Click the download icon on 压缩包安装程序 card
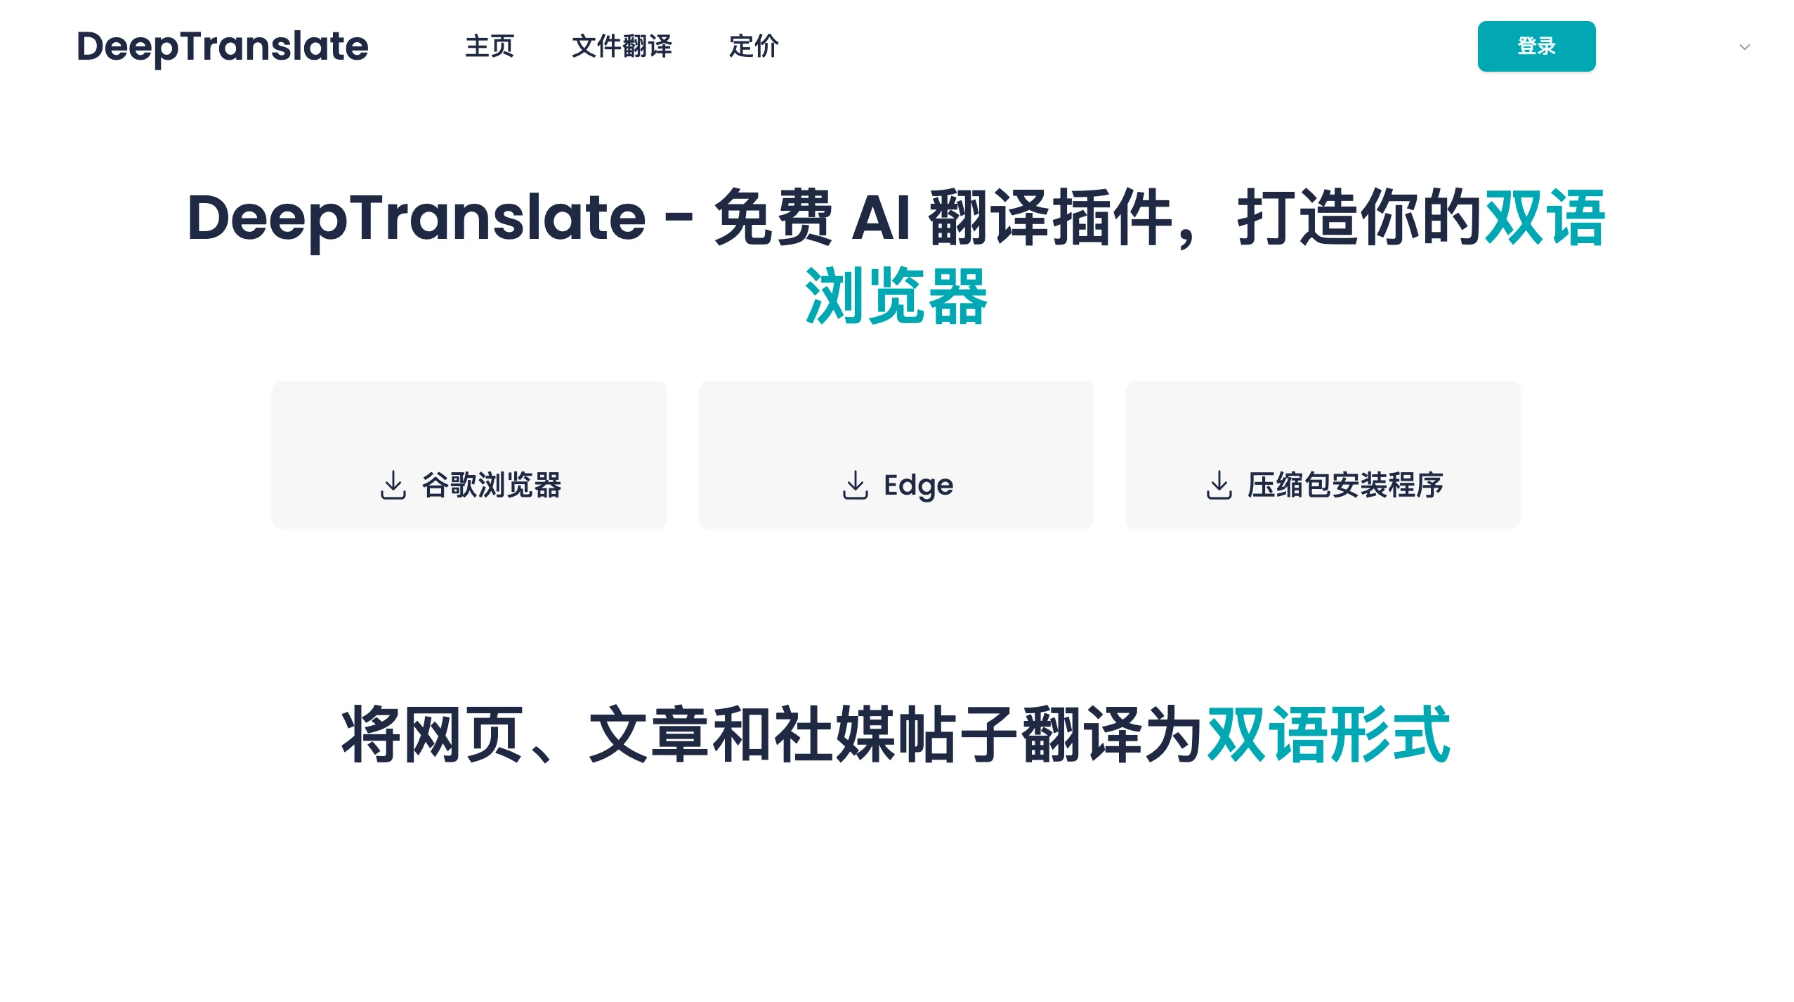1794x1002 pixels. click(1221, 483)
